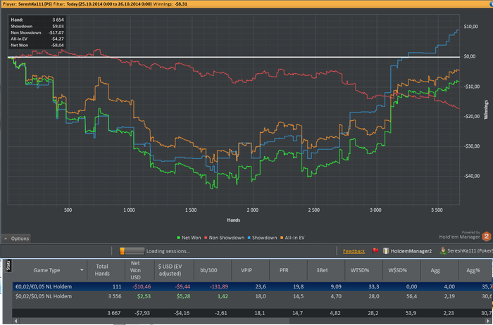
Task: Sort by the Net Won USD column header
Action: (x=139, y=270)
